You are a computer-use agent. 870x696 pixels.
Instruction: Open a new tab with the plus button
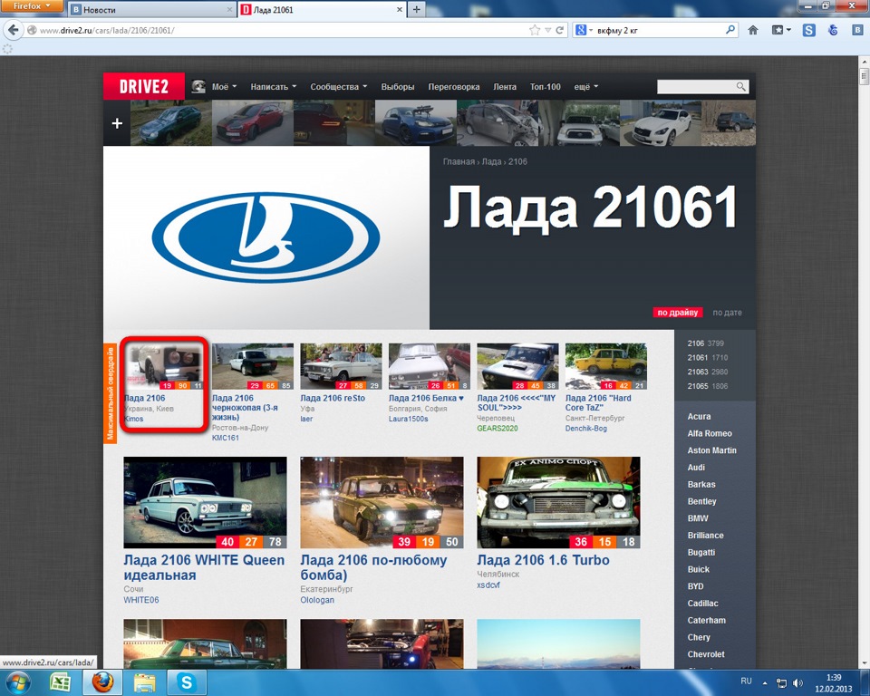point(416,9)
